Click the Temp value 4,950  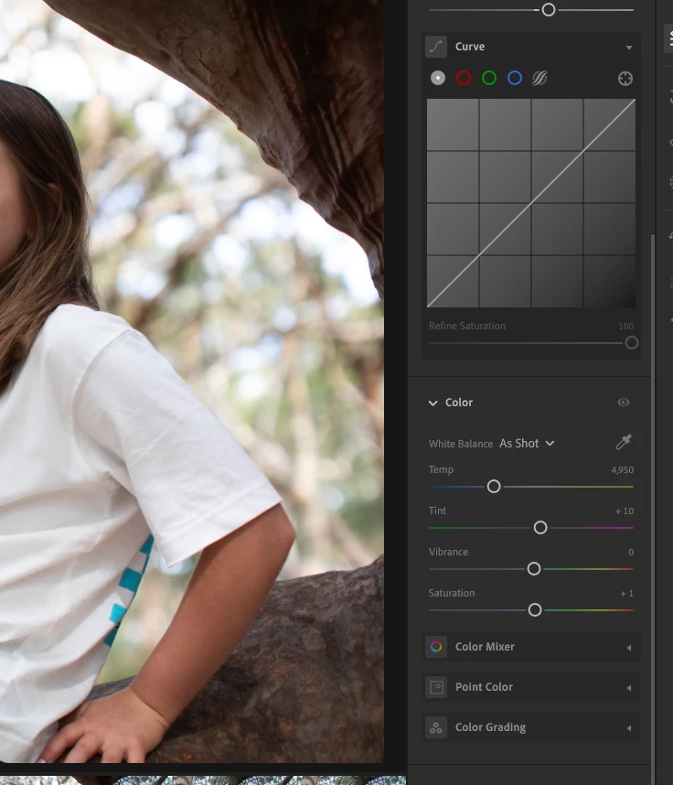coord(622,470)
